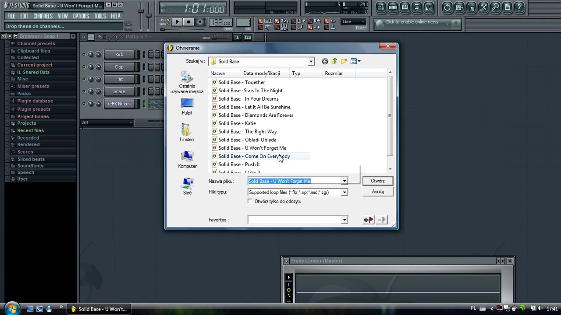Open the Piano Roll view icon
The width and height of the screenshot is (561, 315).
405,7
